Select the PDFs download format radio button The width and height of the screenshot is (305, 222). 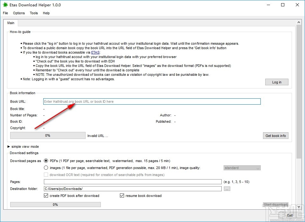coord(46,161)
